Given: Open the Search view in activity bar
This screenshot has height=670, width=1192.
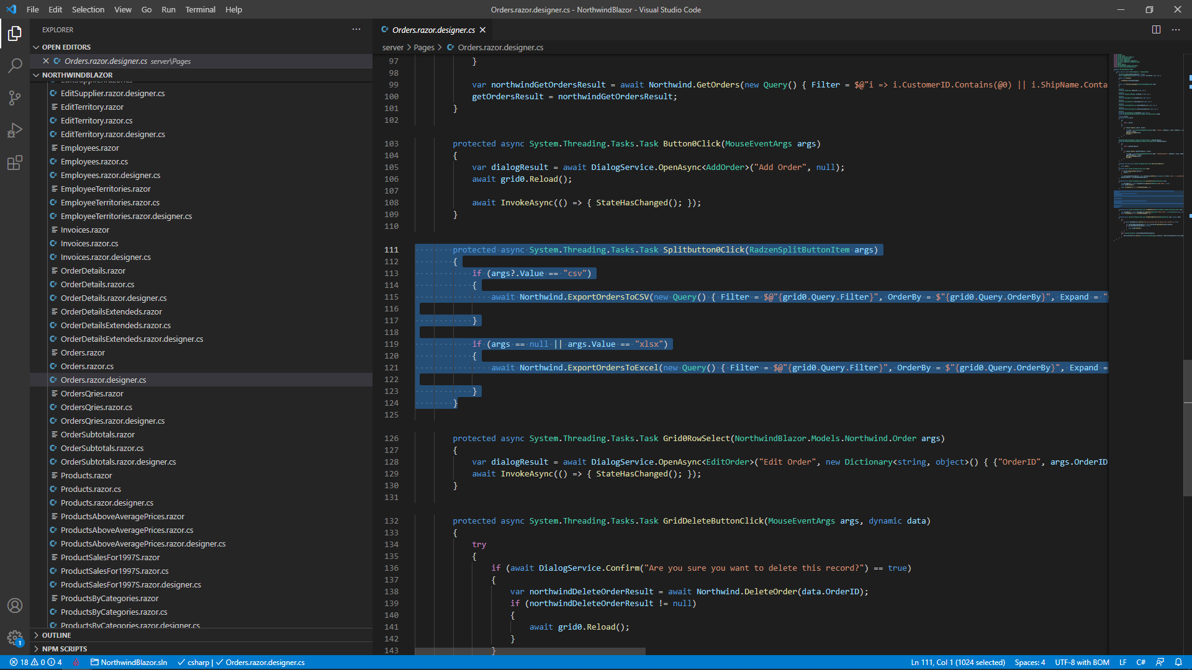Looking at the screenshot, I should tap(15, 65).
